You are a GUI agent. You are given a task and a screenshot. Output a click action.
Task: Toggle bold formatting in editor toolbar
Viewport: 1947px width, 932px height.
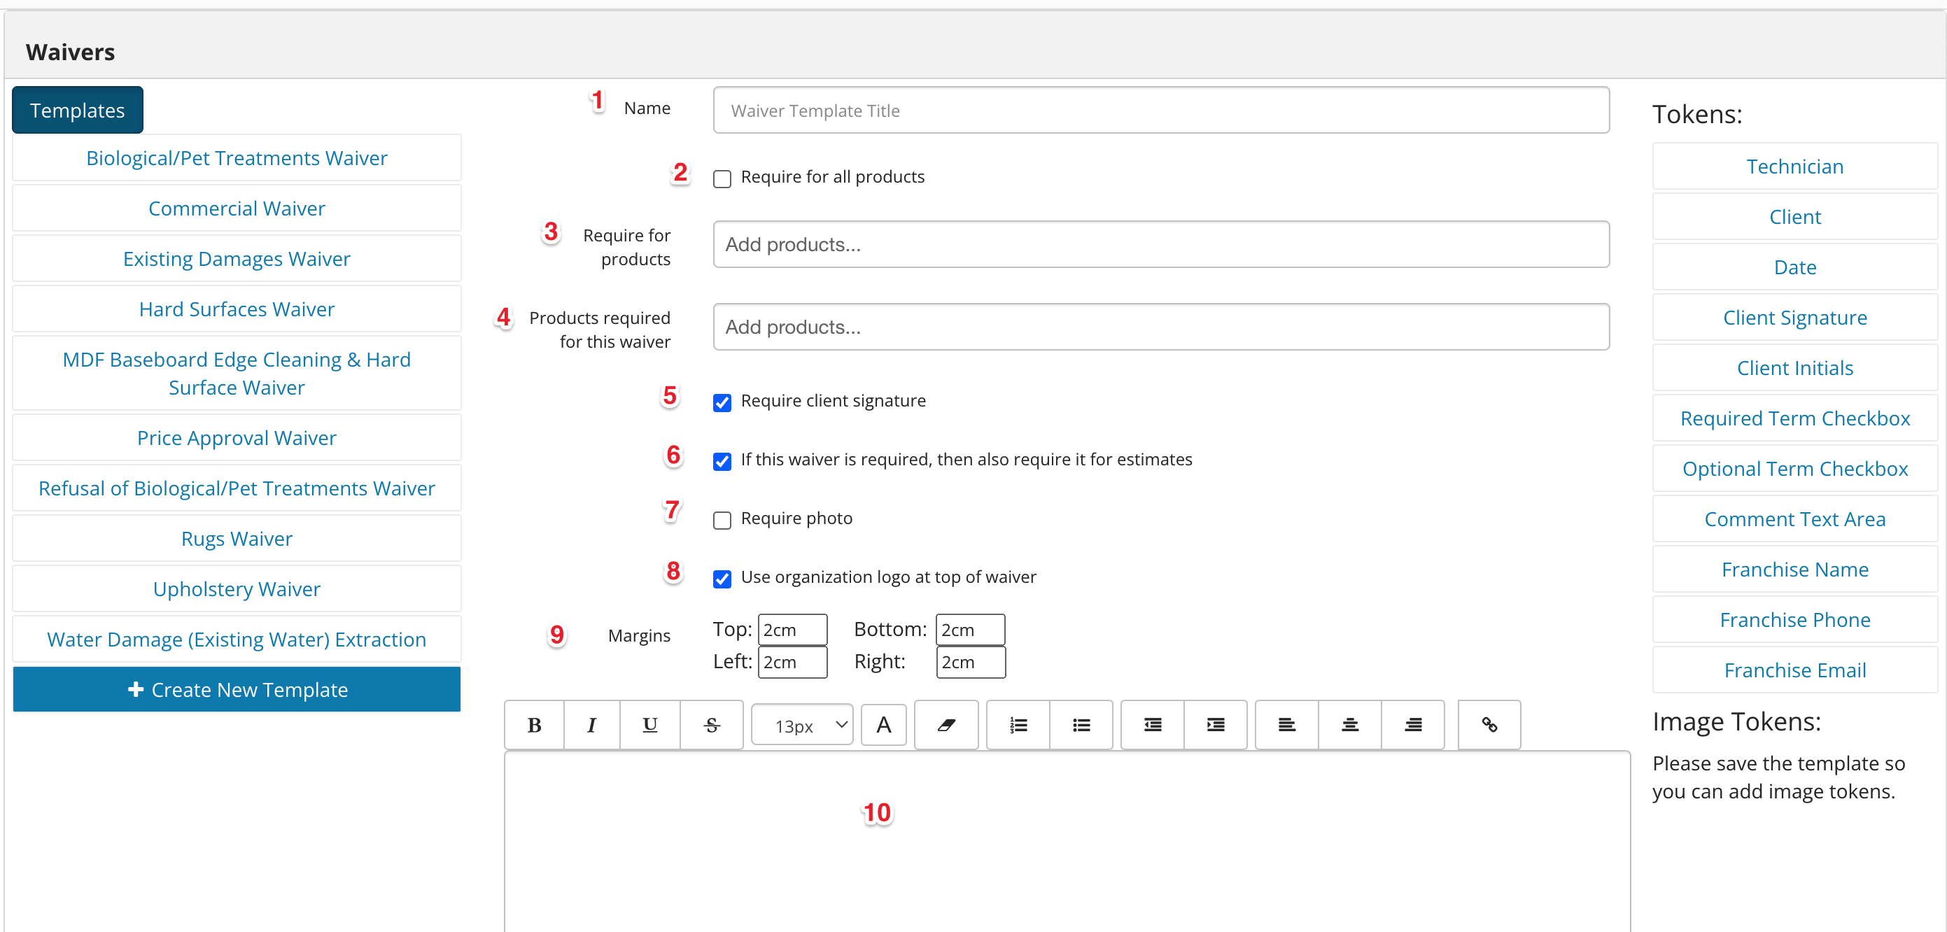[535, 725]
